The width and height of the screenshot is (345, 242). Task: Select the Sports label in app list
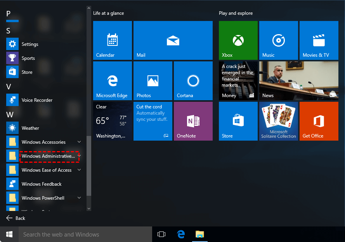pos(28,58)
